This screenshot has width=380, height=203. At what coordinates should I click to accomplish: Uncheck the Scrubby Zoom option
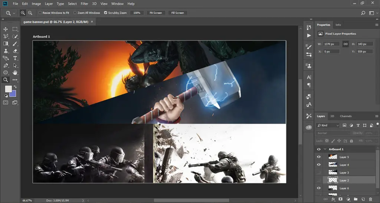point(106,13)
